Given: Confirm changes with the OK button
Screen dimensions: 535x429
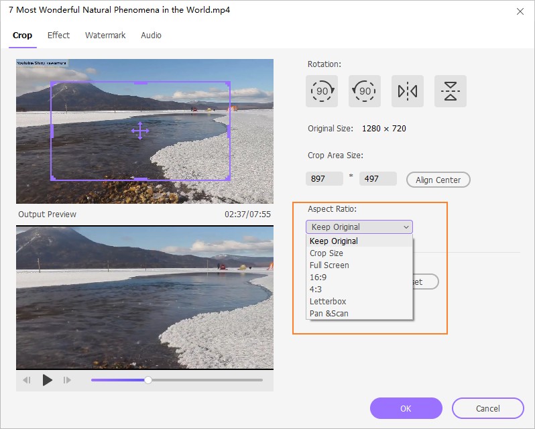Looking at the screenshot, I should tap(406, 408).
